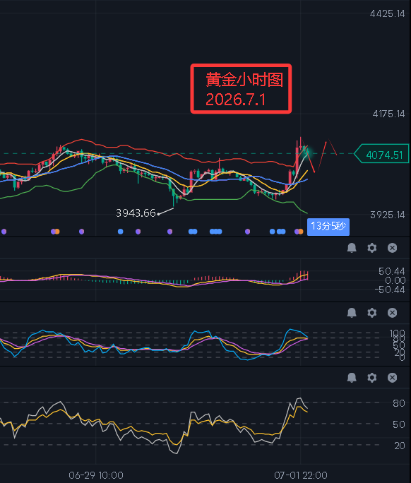Open settings gear of the MACD indicator panel
Image resolution: width=411 pixels, height=483 pixels.
tap(372, 248)
